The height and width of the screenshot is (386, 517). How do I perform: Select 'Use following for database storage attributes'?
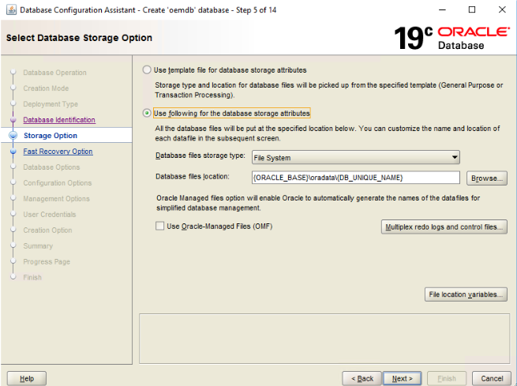(147, 113)
